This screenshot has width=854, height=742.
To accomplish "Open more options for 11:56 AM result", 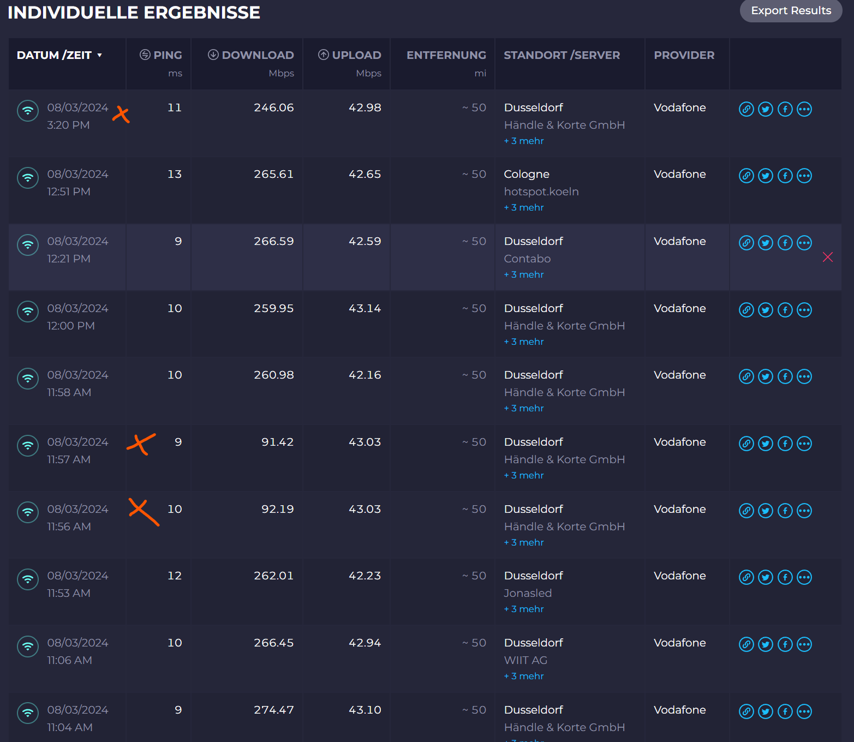I will click(x=804, y=511).
